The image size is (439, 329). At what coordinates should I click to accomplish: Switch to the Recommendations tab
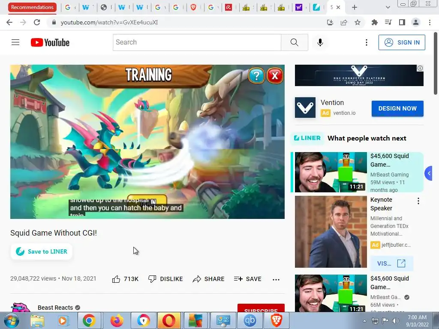(x=32, y=7)
